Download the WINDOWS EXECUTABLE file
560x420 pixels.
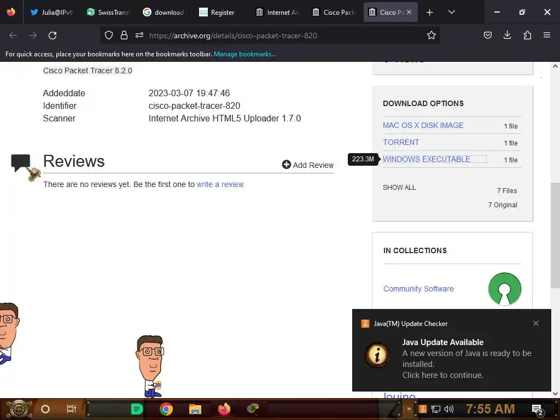click(427, 159)
